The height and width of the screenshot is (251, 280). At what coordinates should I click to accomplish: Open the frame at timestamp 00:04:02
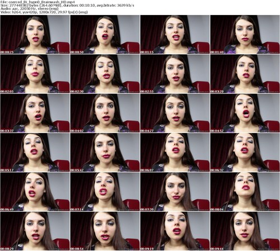click(x=105, y=113)
